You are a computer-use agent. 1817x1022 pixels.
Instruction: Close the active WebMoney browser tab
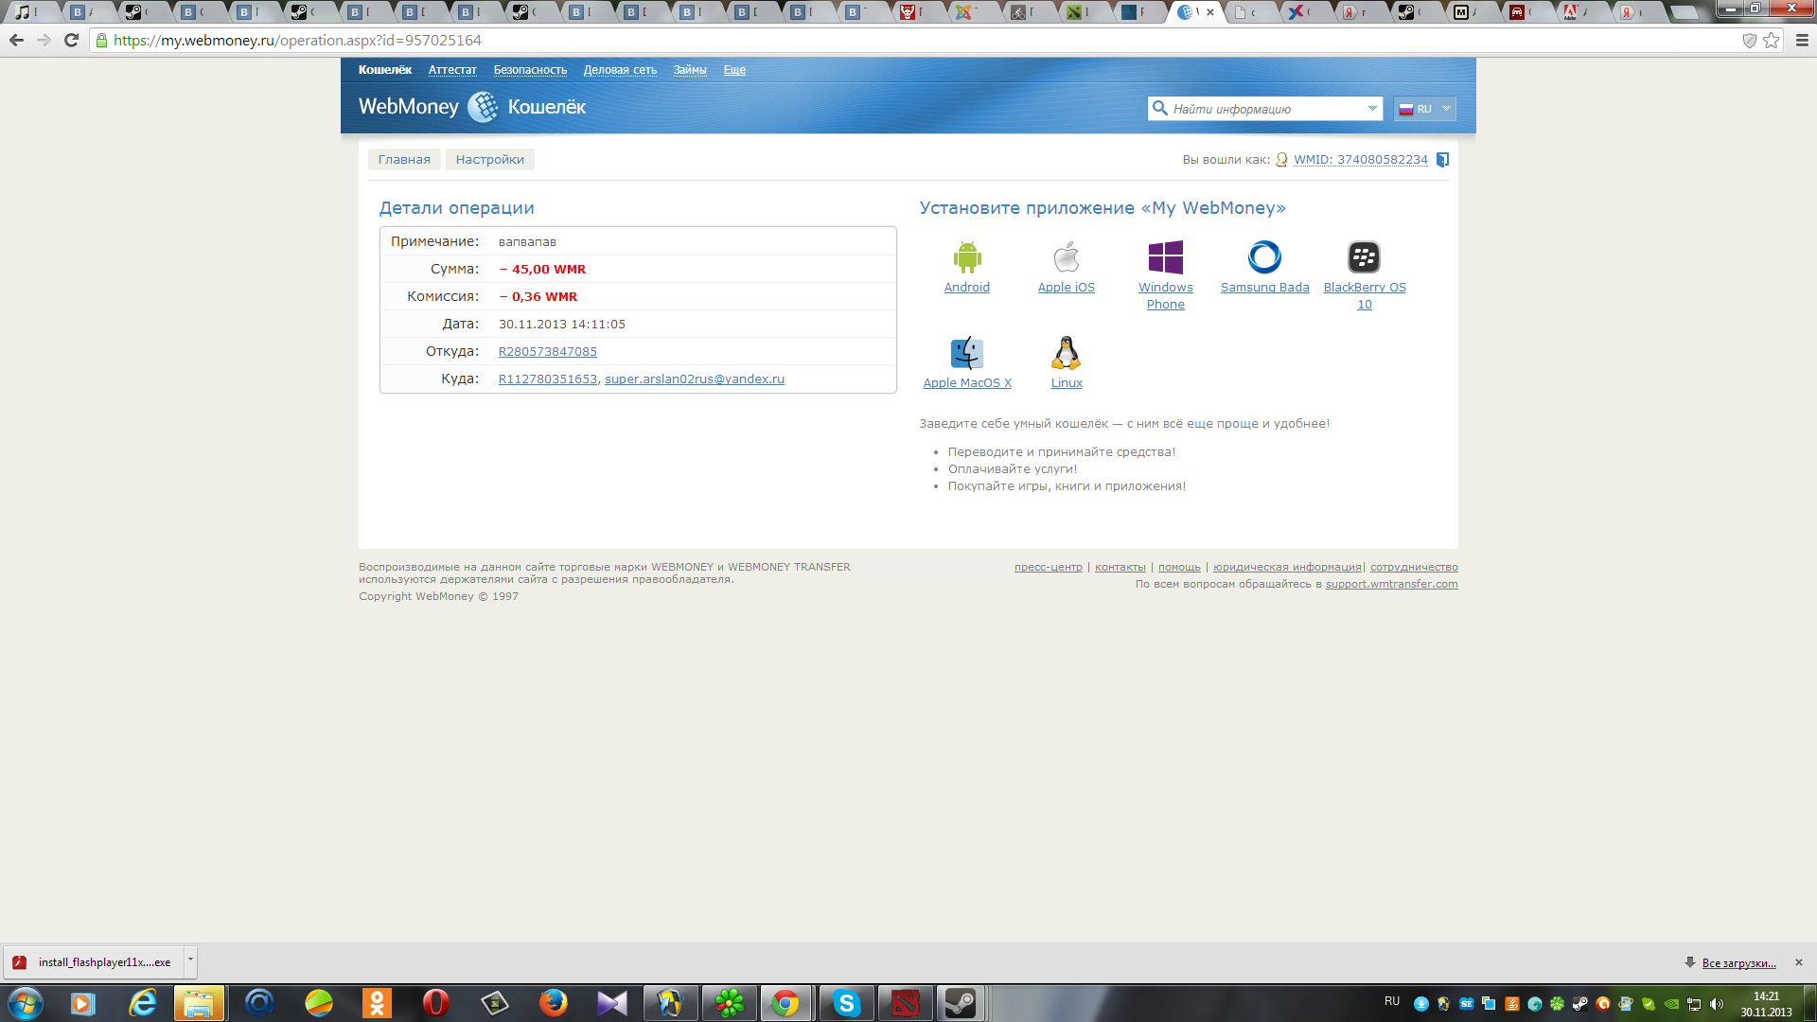(1209, 12)
